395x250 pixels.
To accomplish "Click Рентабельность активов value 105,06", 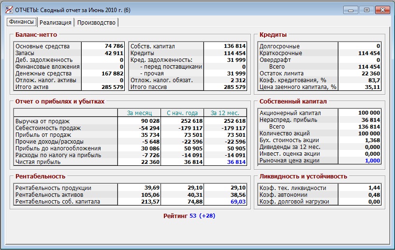I will pos(150,195).
